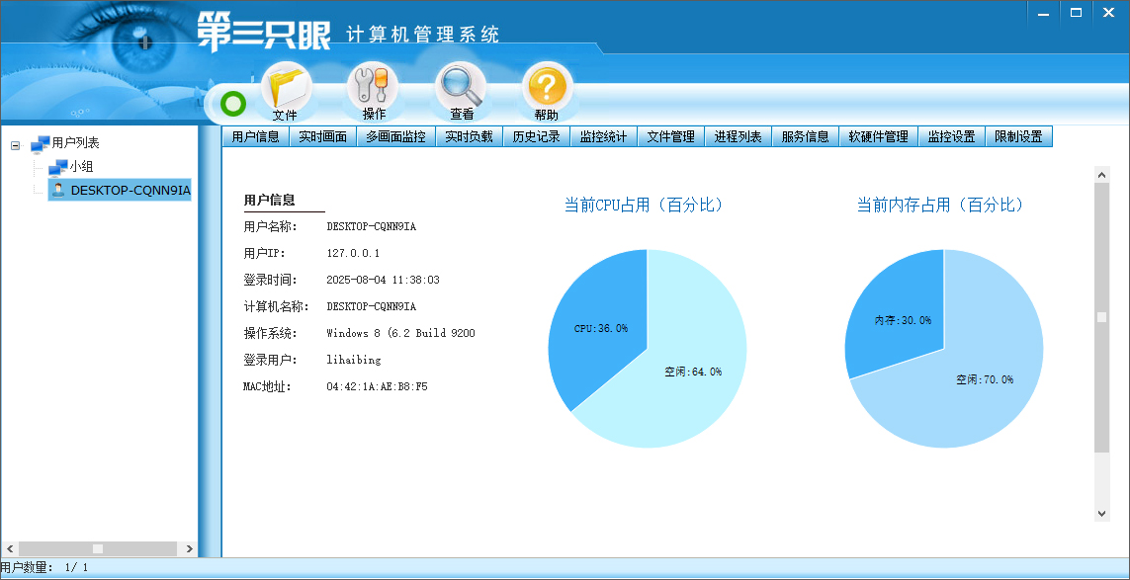View the 监控统计 tab
This screenshot has height=580, width=1130.
(603, 135)
